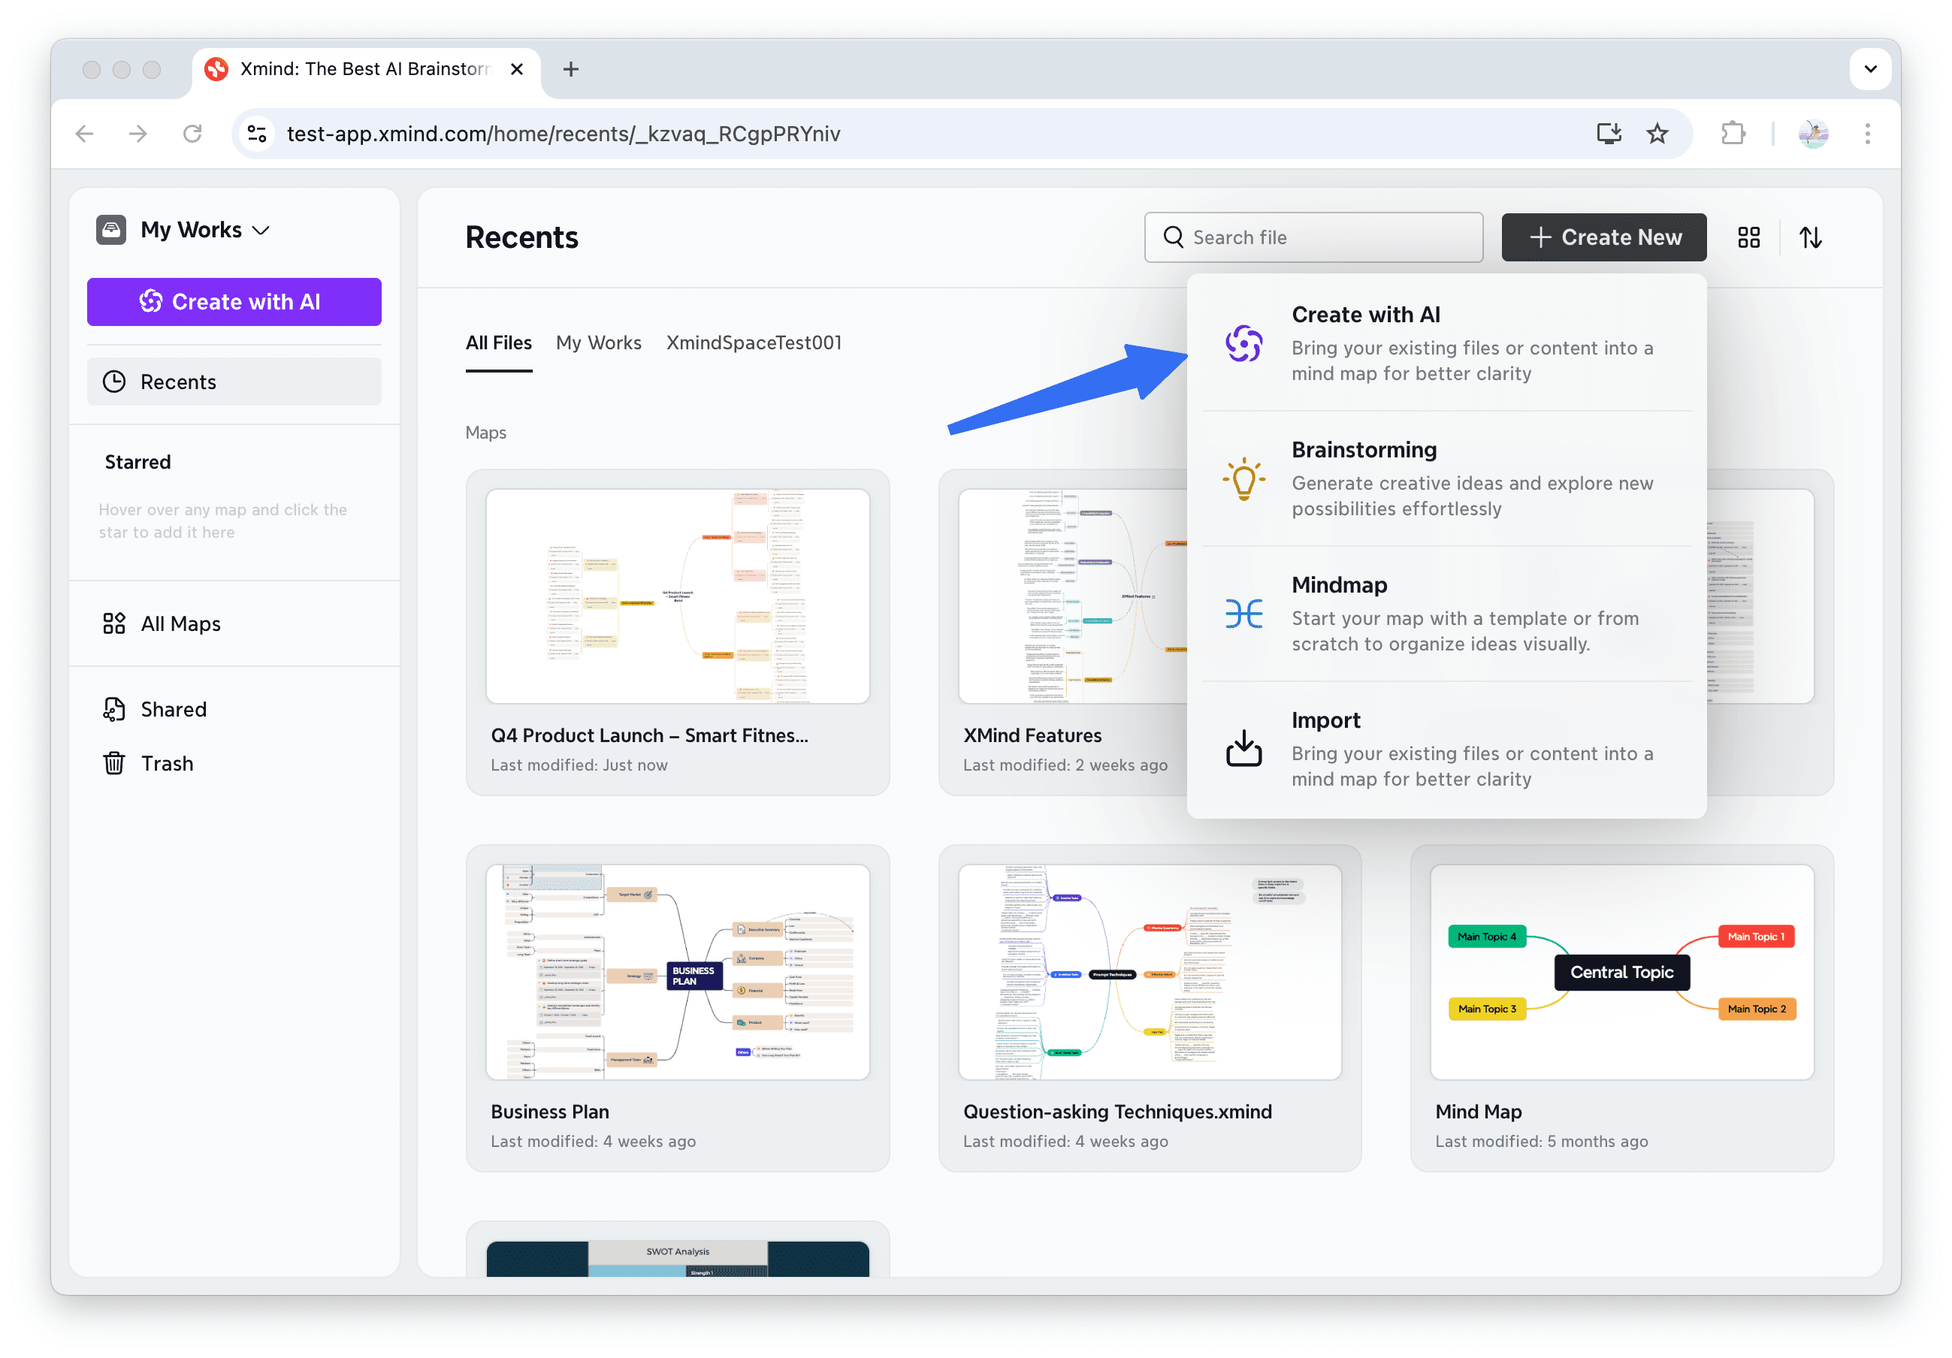Screen dimensions: 1952x1358
Task: Click the purple Create with AI button
Action: pyautogui.click(x=234, y=302)
